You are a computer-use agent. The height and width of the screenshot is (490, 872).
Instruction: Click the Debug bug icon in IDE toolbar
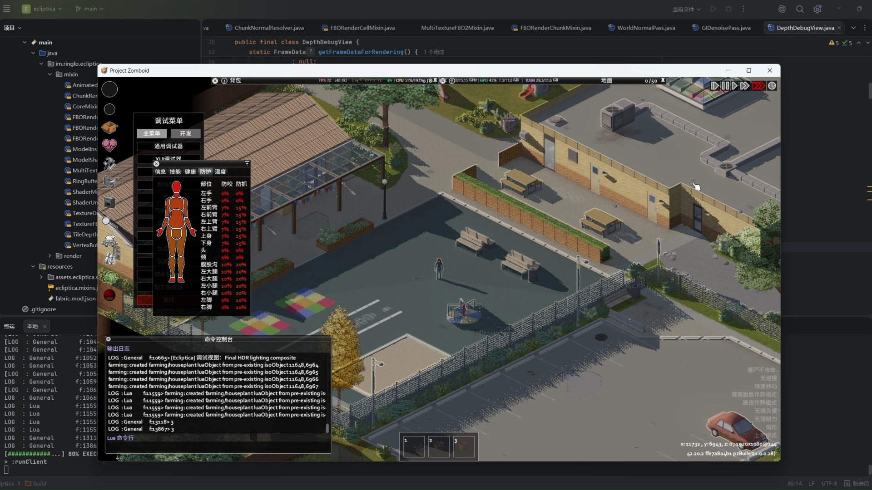pyautogui.click(x=728, y=9)
